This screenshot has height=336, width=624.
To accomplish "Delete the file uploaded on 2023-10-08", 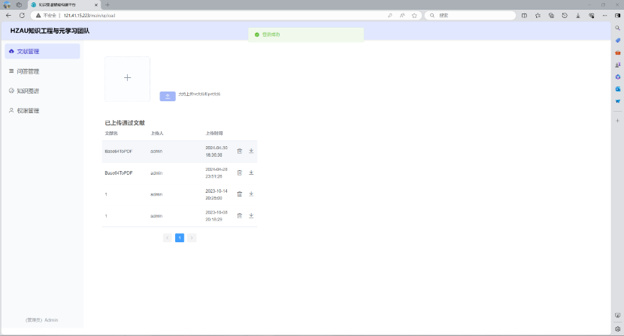I will [239, 215].
